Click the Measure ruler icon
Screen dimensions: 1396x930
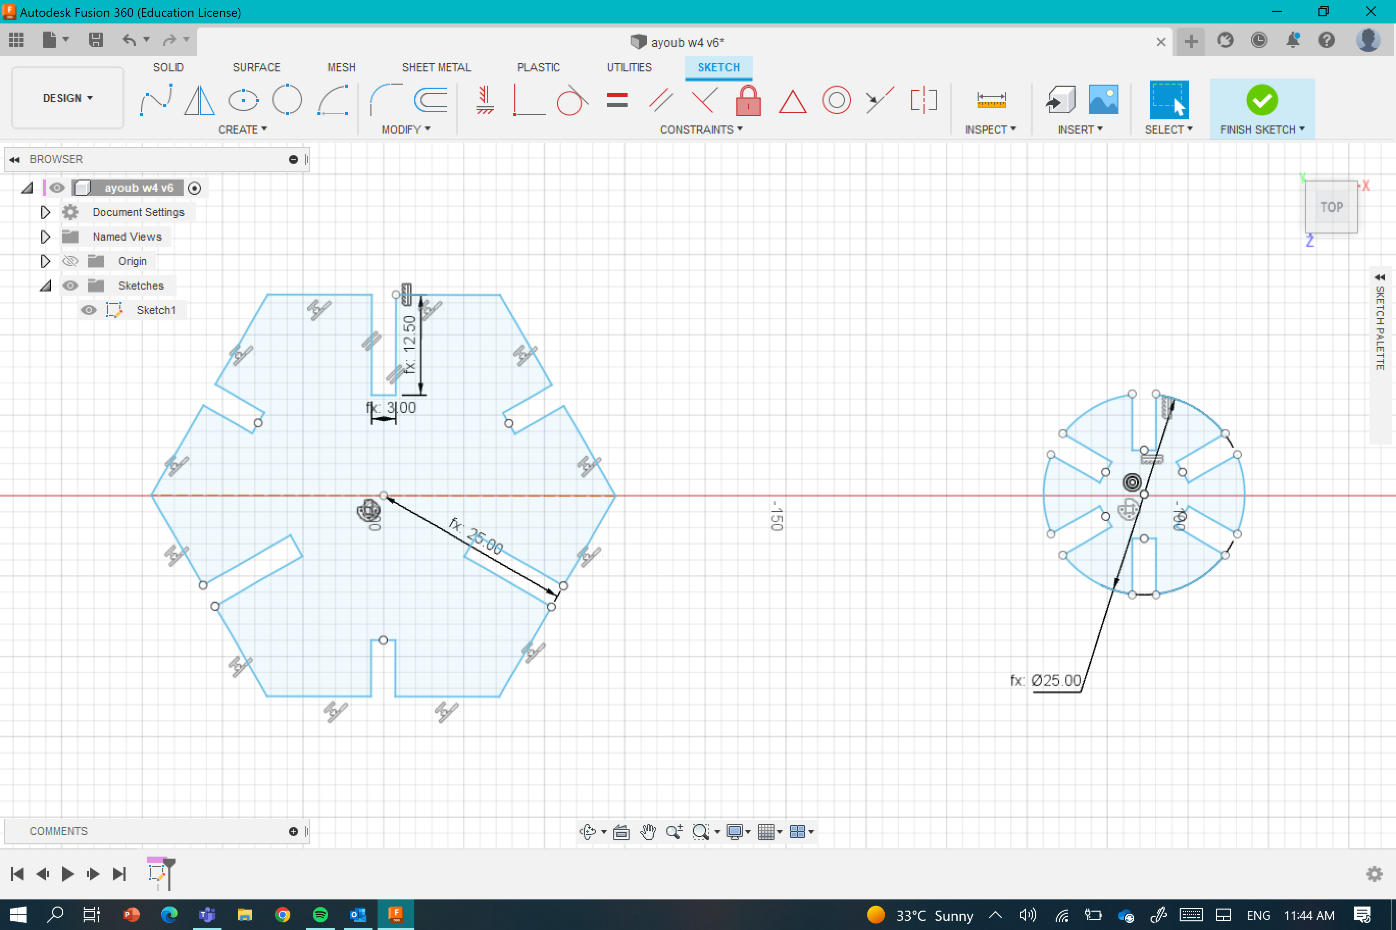pyautogui.click(x=991, y=100)
